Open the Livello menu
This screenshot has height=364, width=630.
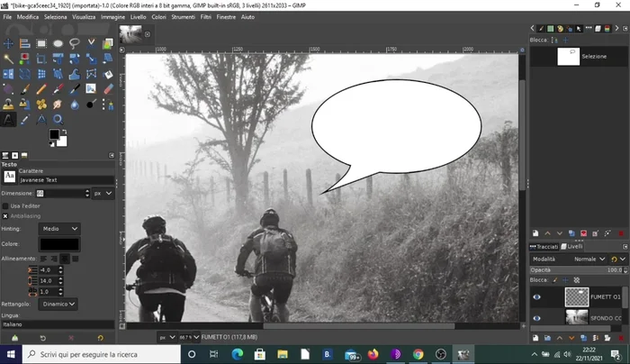[138, 17]
